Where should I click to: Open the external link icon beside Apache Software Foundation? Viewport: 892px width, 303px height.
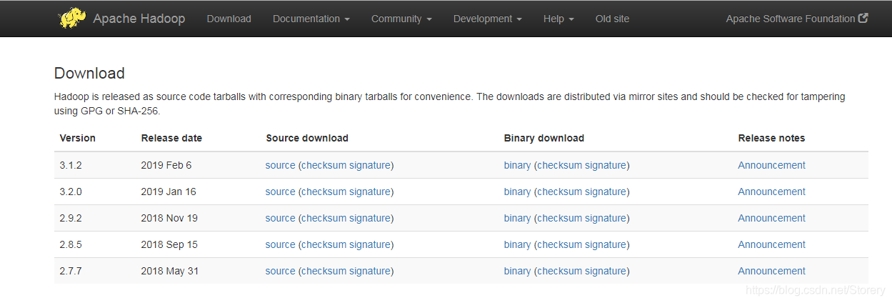863,19
